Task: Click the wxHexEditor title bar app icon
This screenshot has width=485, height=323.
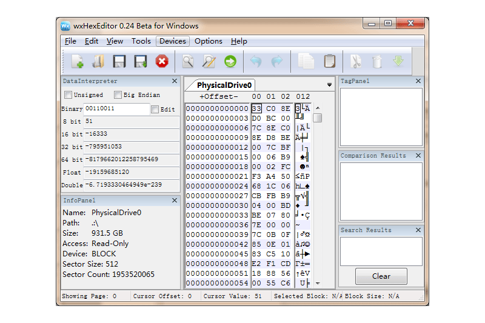Action: click(65, 26)
